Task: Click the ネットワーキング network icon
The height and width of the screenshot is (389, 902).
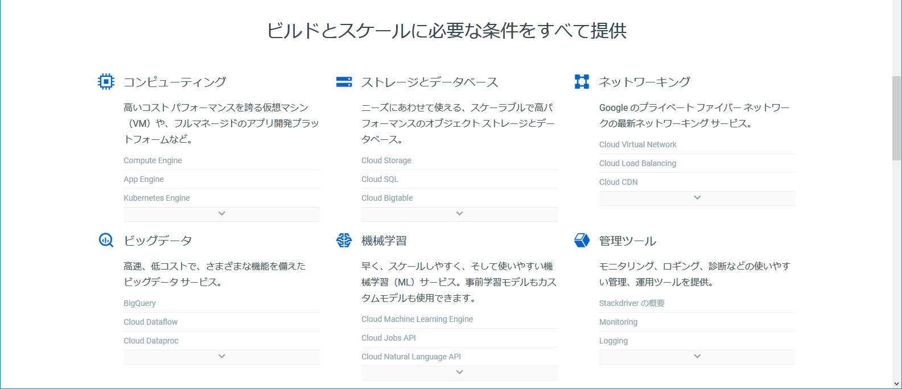Action: point(582,82)
